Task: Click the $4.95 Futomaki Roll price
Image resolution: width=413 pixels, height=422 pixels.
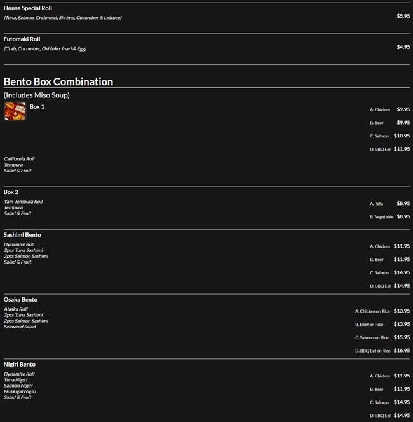Action: (403, 47)
